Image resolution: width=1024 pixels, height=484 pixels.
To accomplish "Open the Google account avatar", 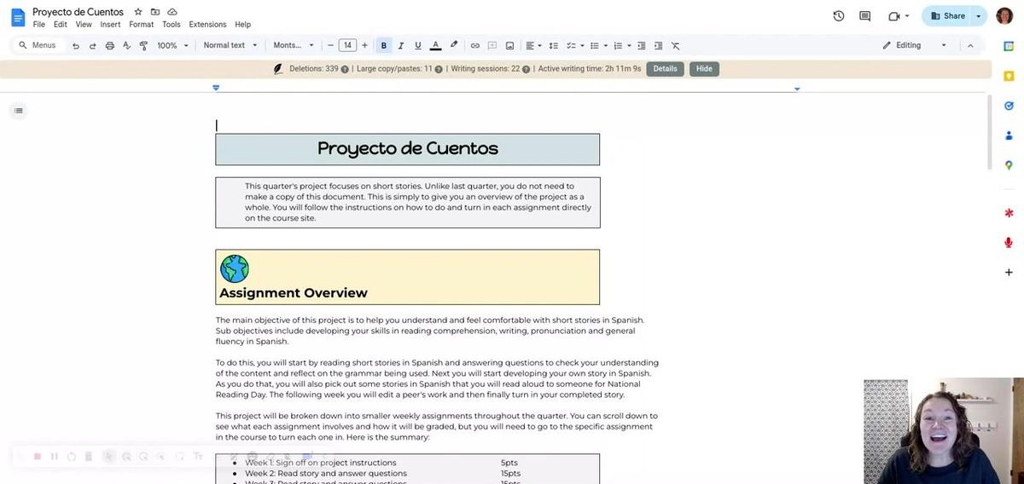I will [1004, 16].
